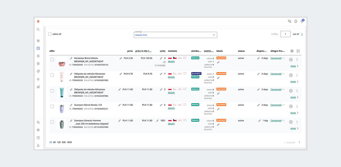Open the sort by newest first dropdown

(x=175, y=35)
